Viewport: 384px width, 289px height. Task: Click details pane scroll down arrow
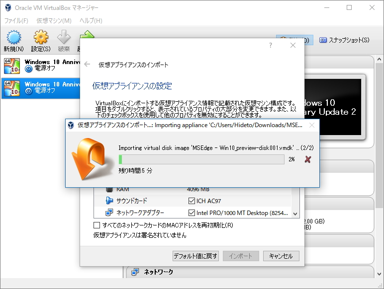coord(379,274)
